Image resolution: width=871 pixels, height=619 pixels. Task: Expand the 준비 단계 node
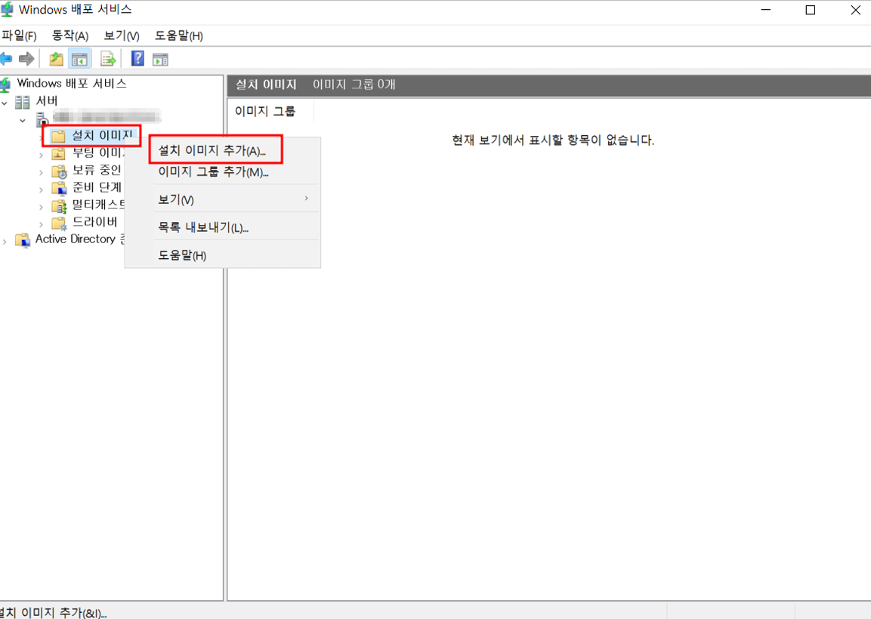pyautogui.click(x=41, y=190)
